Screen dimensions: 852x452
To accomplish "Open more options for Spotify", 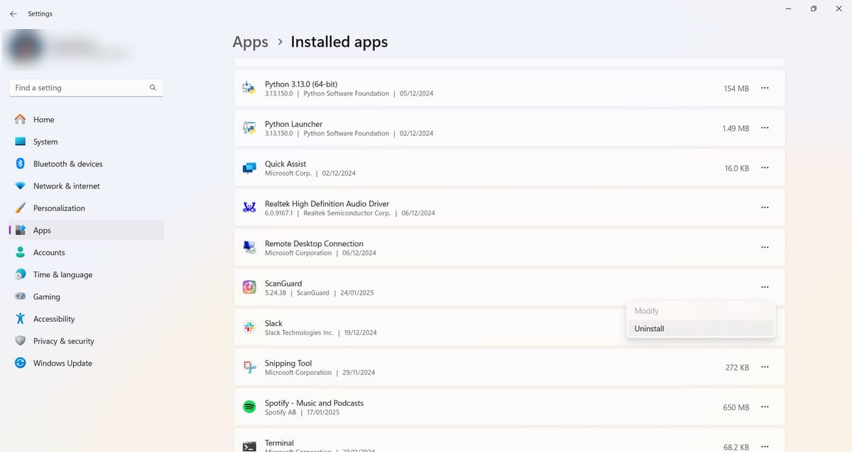I will [765, 407].
